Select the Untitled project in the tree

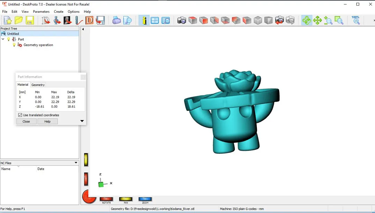(13, 34)
